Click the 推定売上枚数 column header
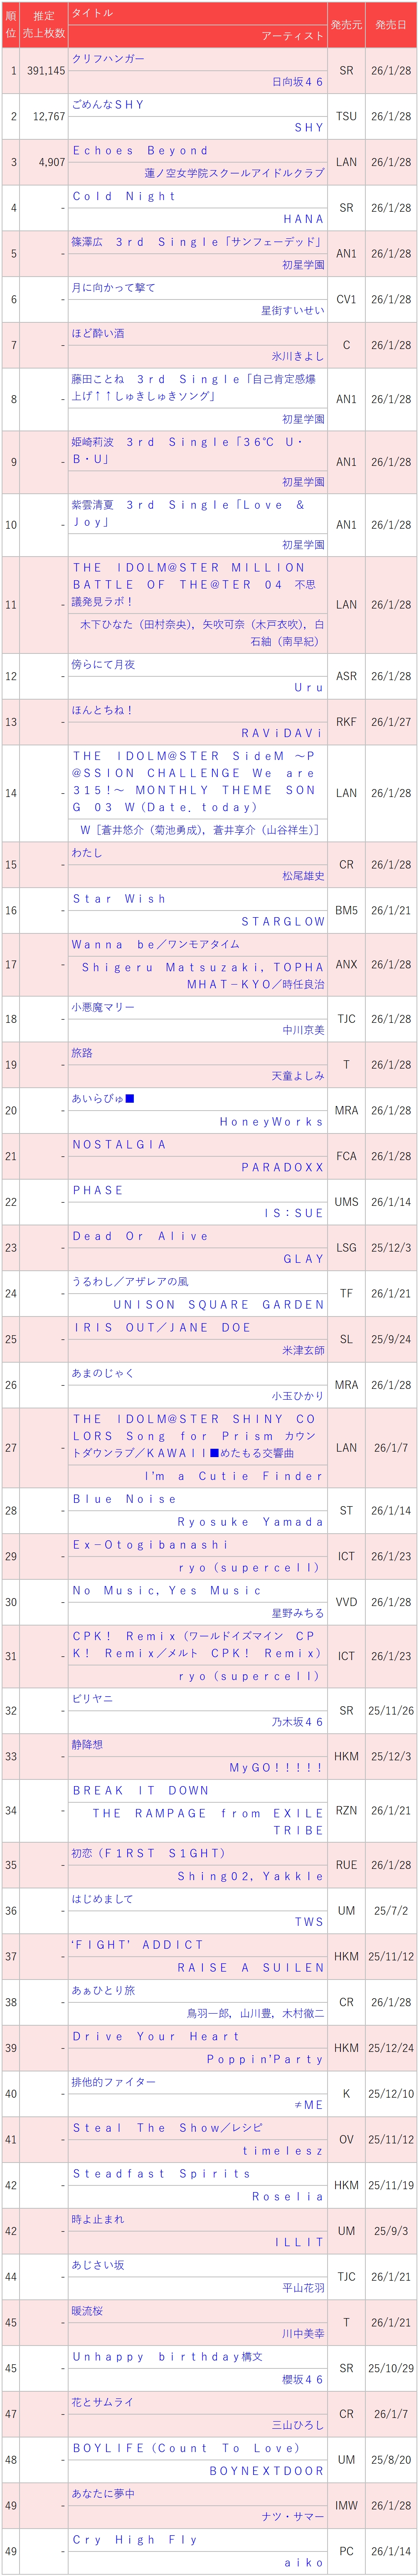This screenshot has width=419, height=2576. coord(45,24)
